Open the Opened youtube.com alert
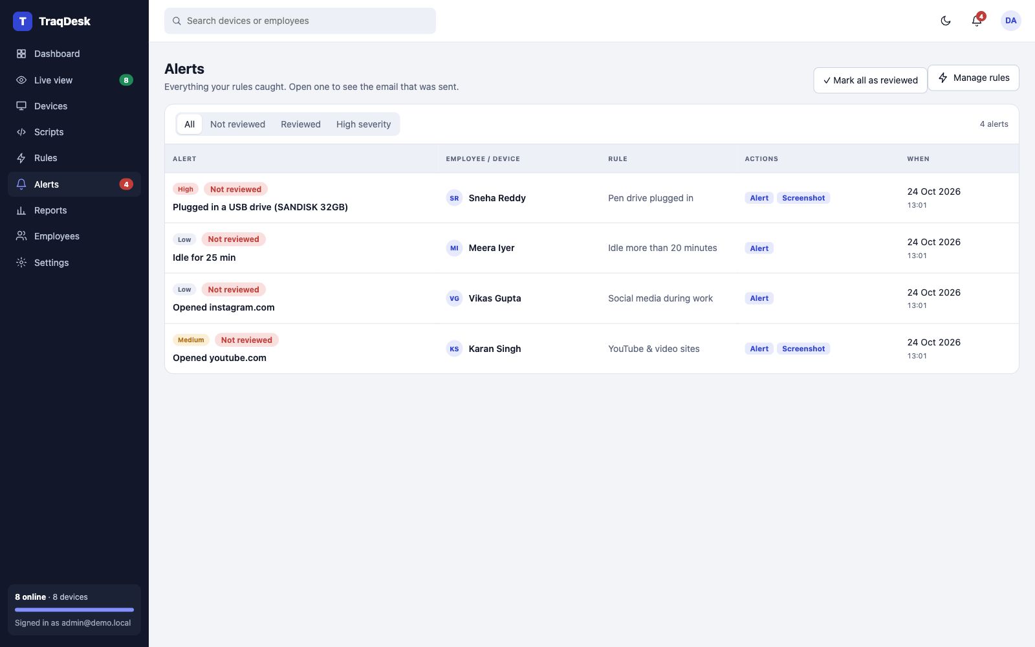The width and height of the screenshot is (1035, 647). coord(219,358)
